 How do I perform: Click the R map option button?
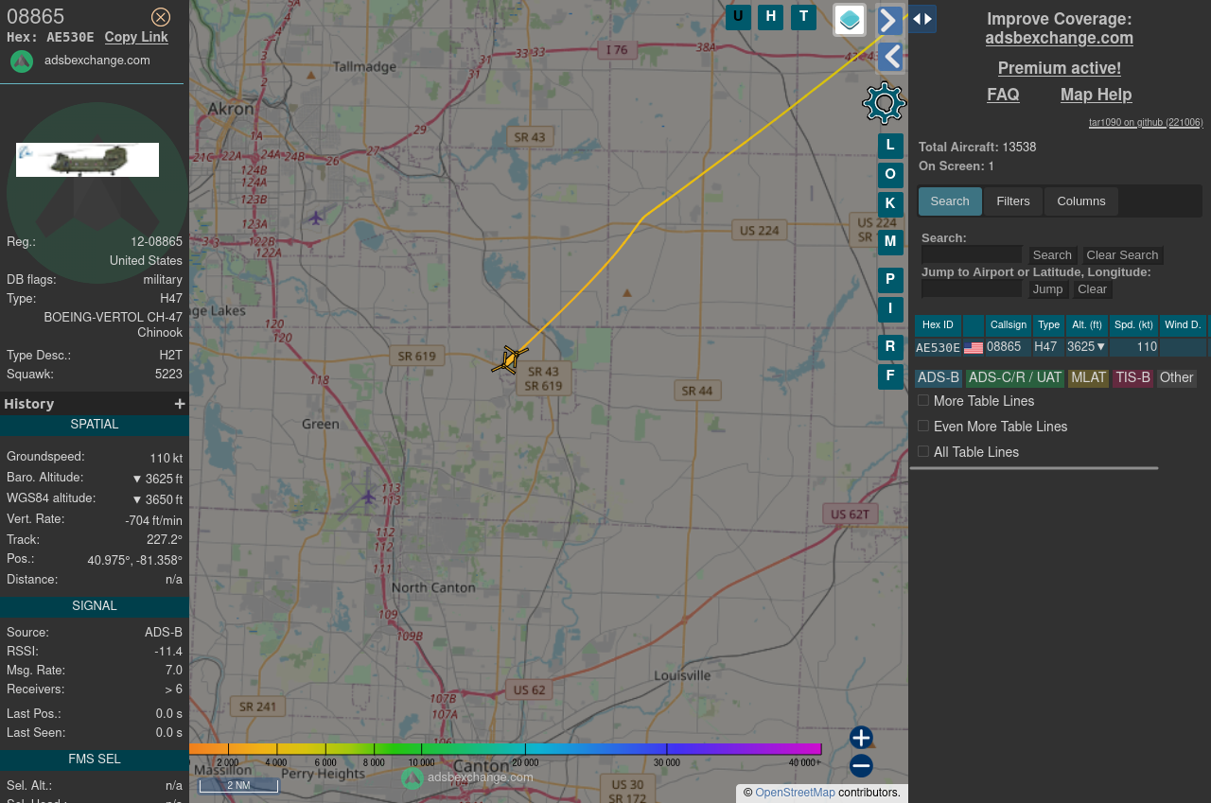[x=890, y=347]
